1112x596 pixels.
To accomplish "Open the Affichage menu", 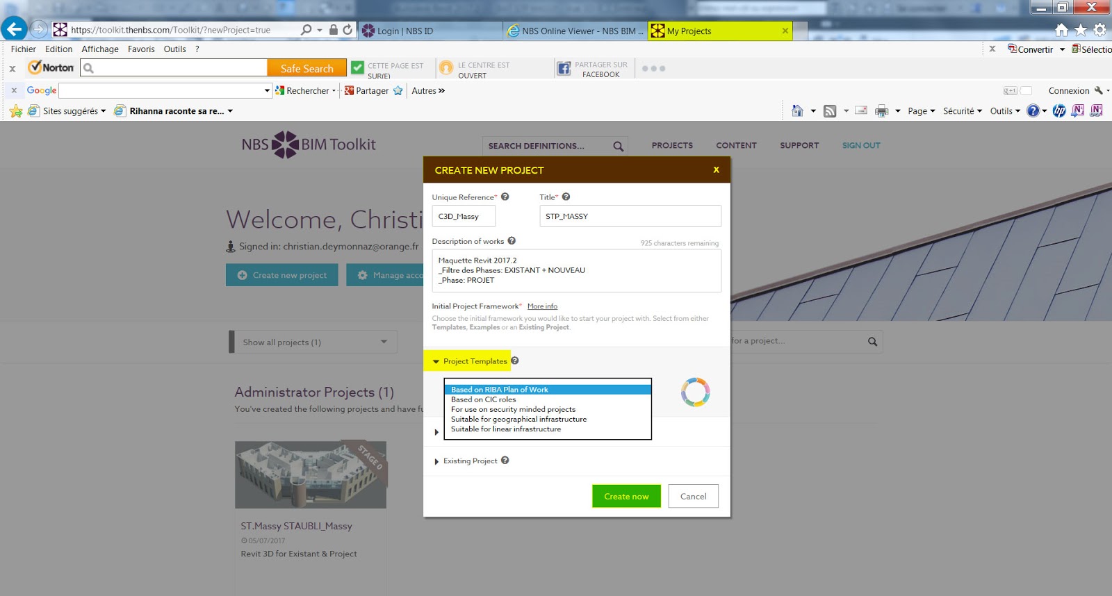I will (99, 49).
